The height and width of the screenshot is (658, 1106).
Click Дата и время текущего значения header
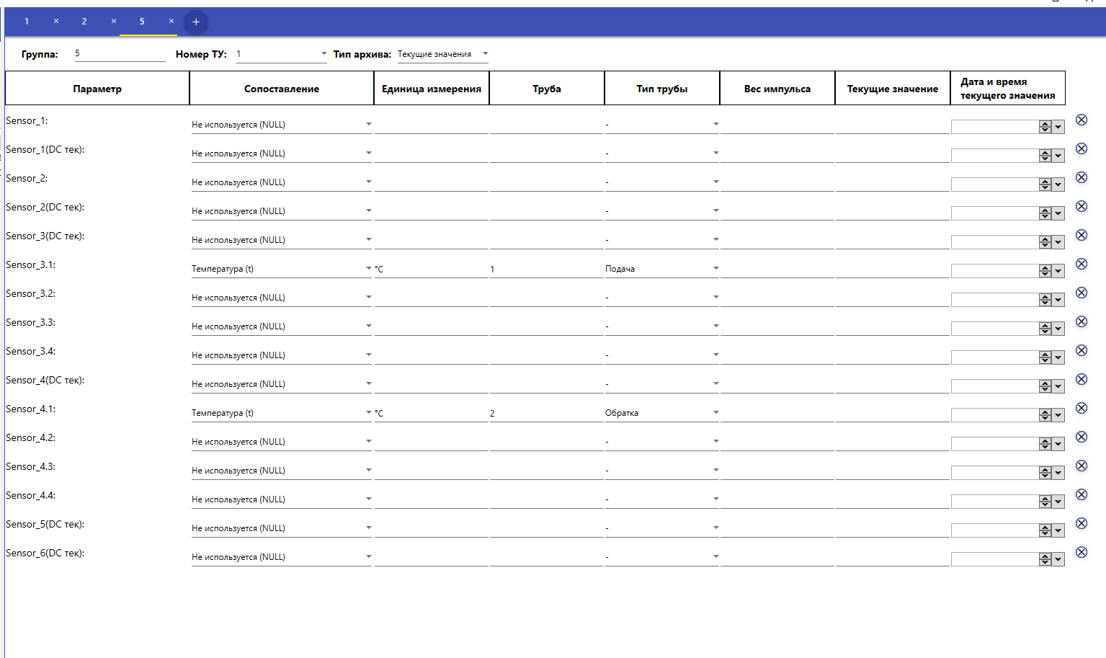tap(1008, 89)
